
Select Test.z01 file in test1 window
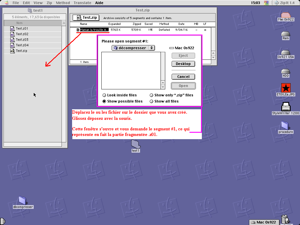coord(22,29)
